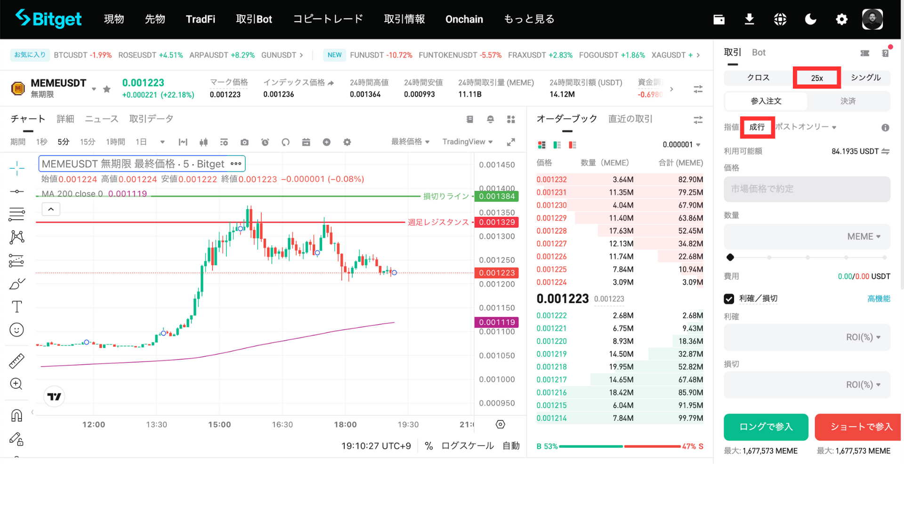This screenshot has height=509, width=904.
Task: Select the text annotation tool
Action: tap(17, 307)
